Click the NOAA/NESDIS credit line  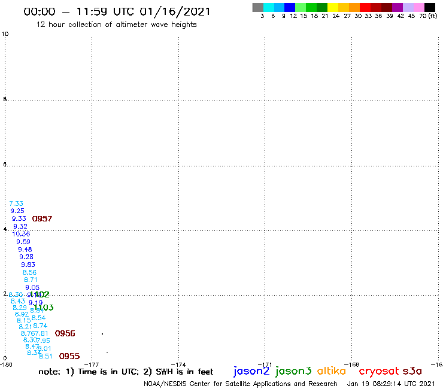(x=241, y=384)
